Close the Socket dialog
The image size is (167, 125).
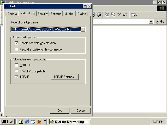point(90,6)
